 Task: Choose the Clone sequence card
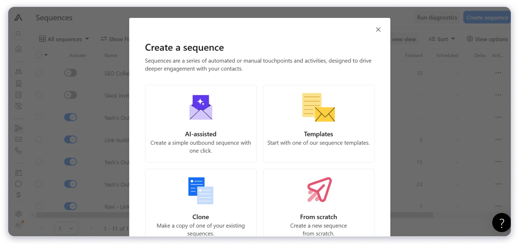click(x=201, y=203)
